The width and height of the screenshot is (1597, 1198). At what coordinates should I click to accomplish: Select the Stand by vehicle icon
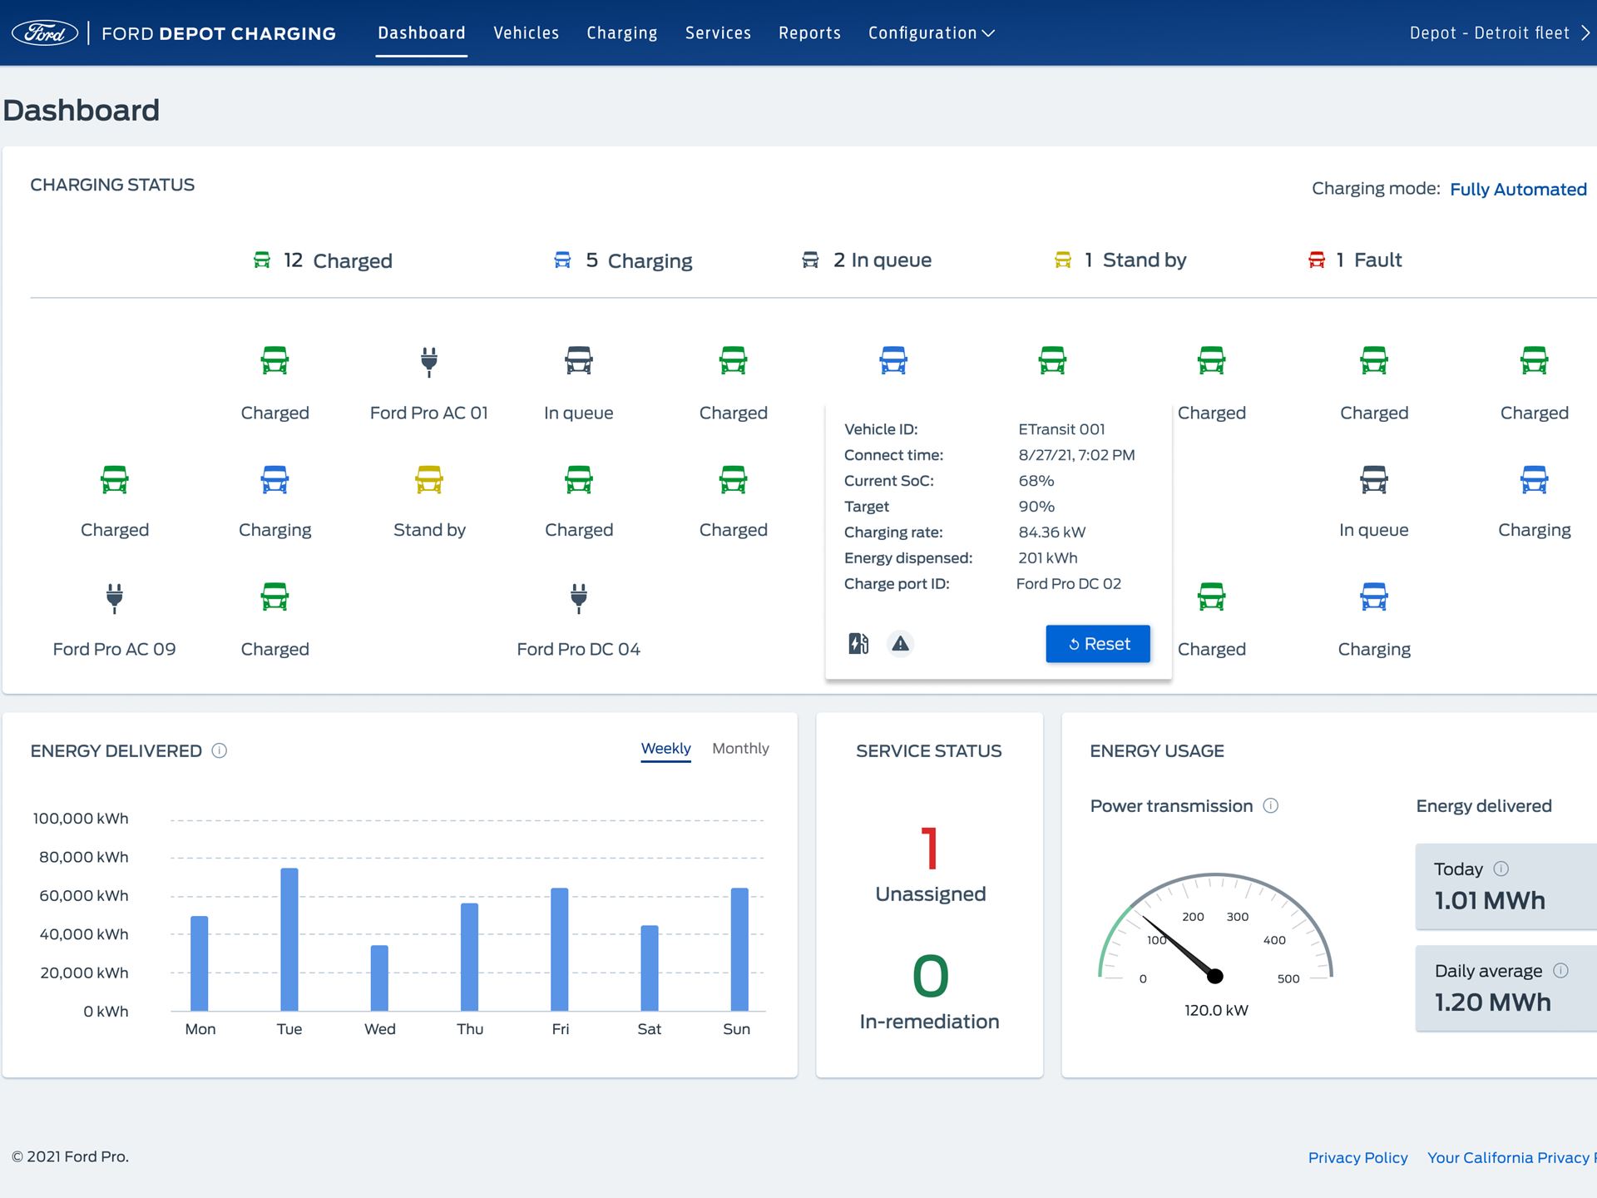(x=429, y=479)
